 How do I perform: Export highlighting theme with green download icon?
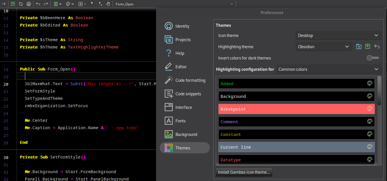[368, 47]
